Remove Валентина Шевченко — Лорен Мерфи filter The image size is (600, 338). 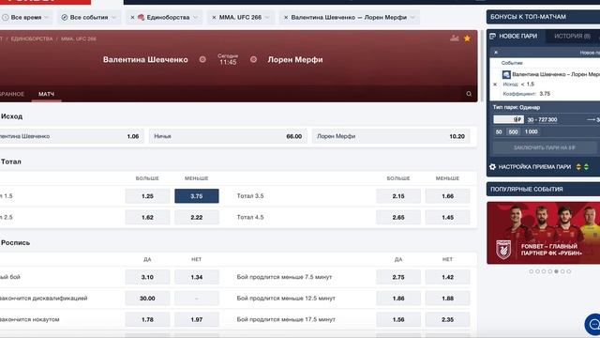pos(286,17)
